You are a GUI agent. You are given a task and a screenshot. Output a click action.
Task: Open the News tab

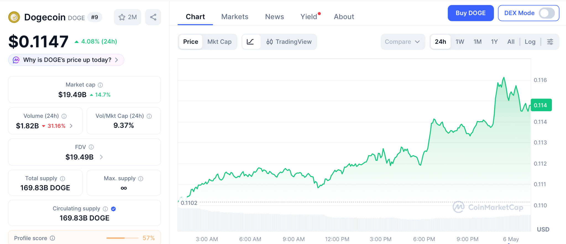(x=274, y=17)
